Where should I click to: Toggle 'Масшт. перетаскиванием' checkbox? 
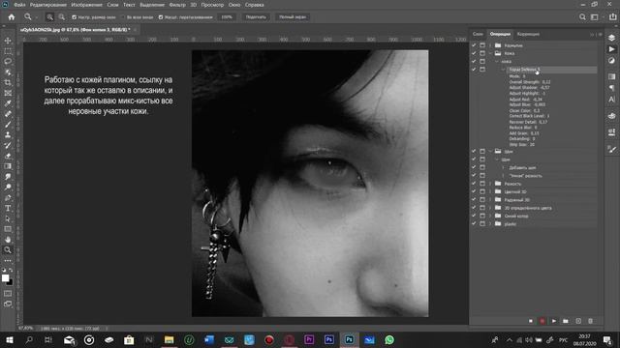[161, 17]
